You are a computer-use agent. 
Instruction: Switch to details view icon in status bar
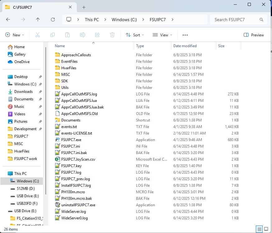[x=259, y=229]
